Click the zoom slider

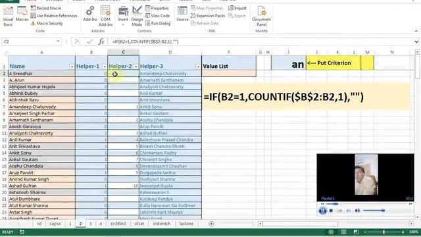pos(384,232)
